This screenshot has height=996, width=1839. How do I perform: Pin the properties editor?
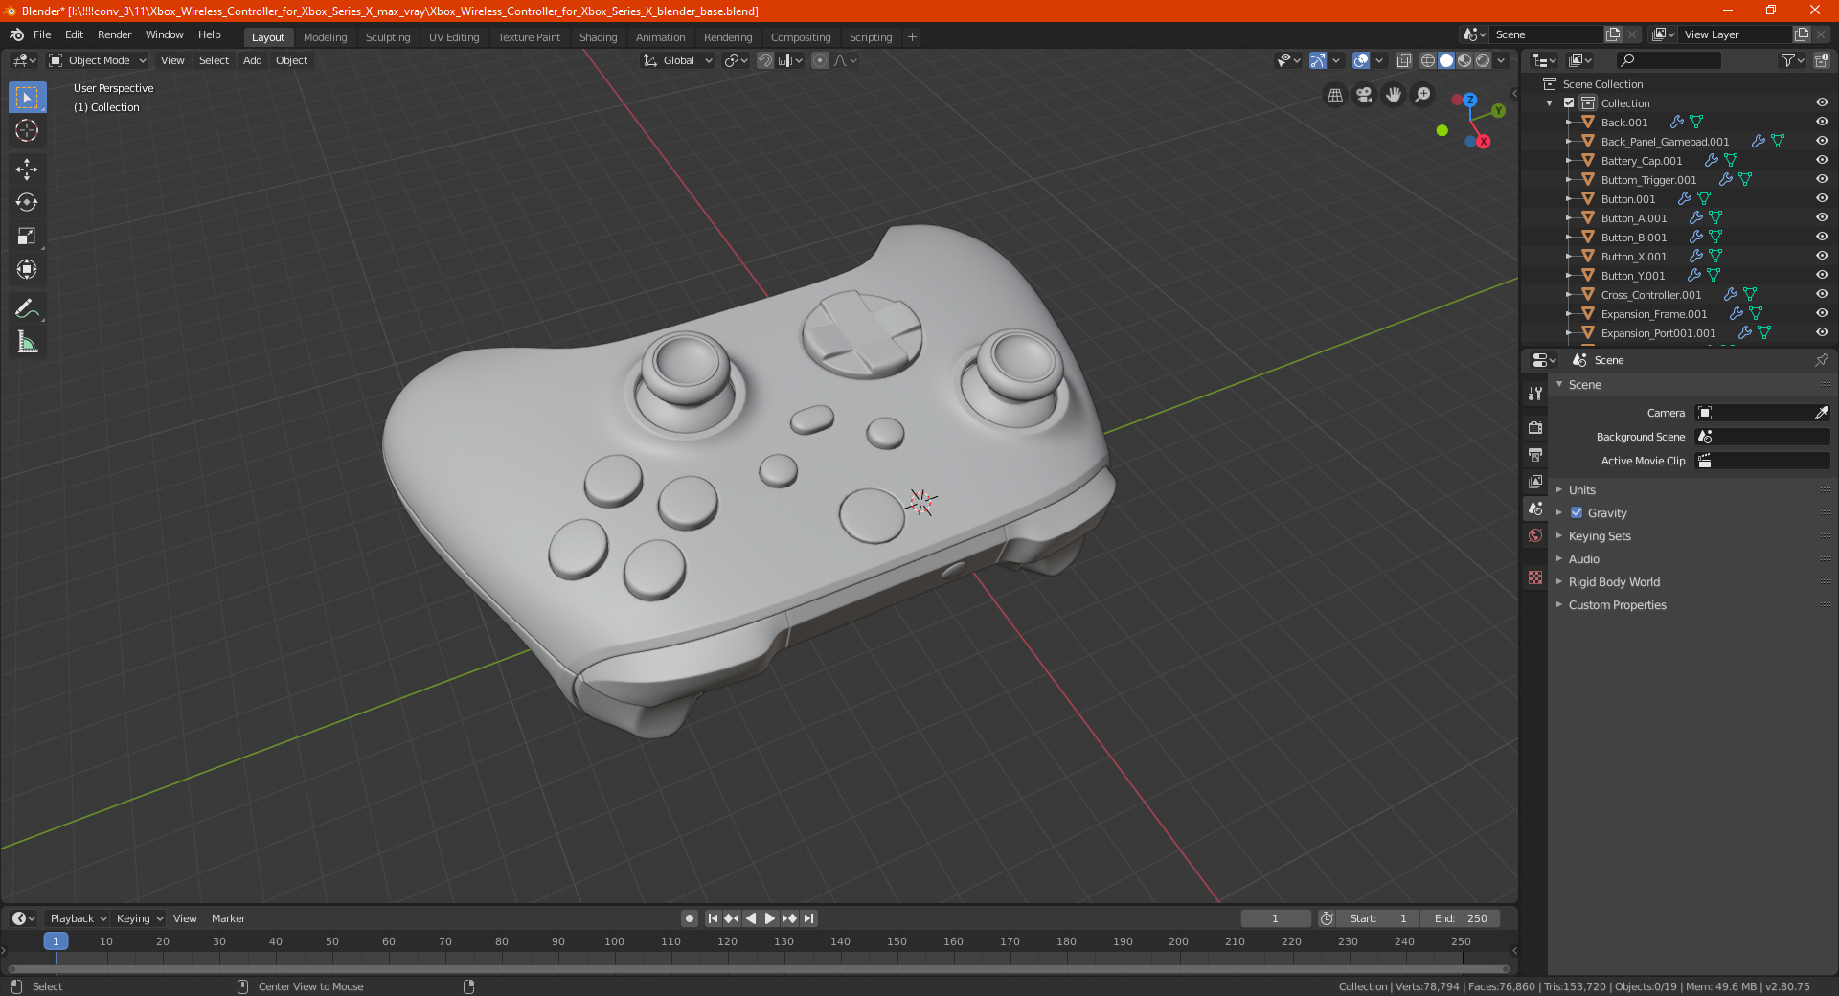1821,360
